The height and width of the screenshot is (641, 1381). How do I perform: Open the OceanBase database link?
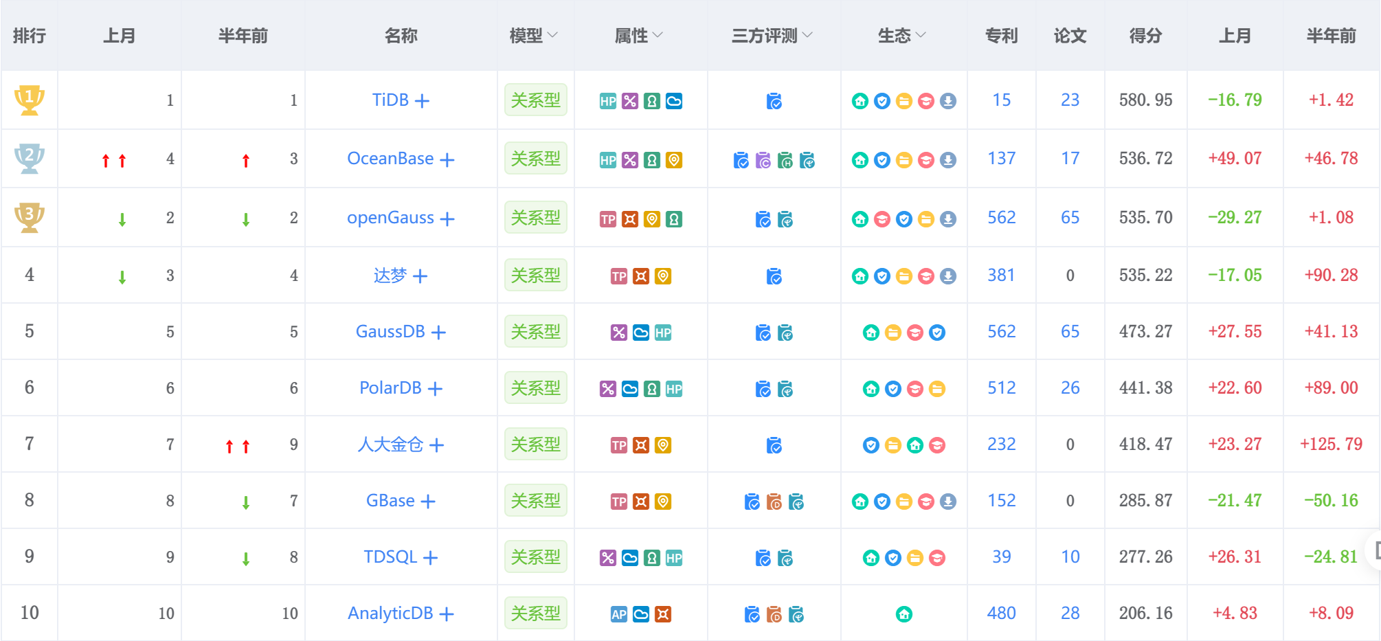tap(390, 159)
